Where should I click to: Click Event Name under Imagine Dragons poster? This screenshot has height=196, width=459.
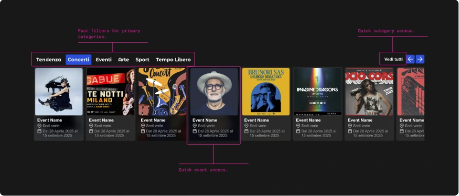(308, 120)
